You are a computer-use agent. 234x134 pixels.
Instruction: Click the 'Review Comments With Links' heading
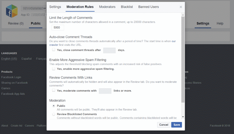click(x=71, y=78)
